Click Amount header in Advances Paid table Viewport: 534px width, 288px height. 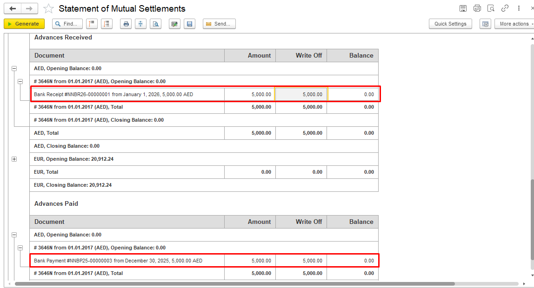click(250, 222)
